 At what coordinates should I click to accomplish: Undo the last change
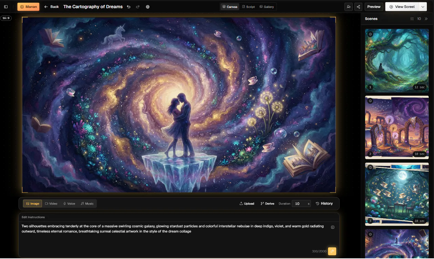[129, 7]
